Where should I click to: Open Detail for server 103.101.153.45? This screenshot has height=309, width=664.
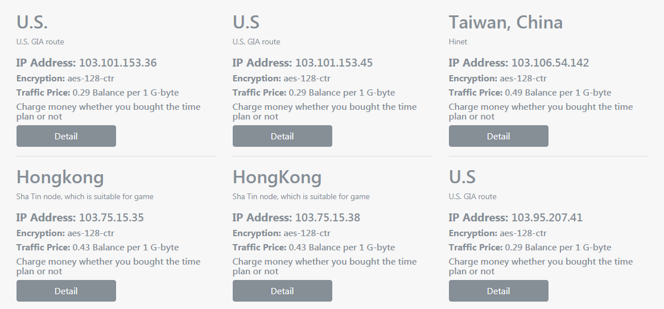point(282,136)
